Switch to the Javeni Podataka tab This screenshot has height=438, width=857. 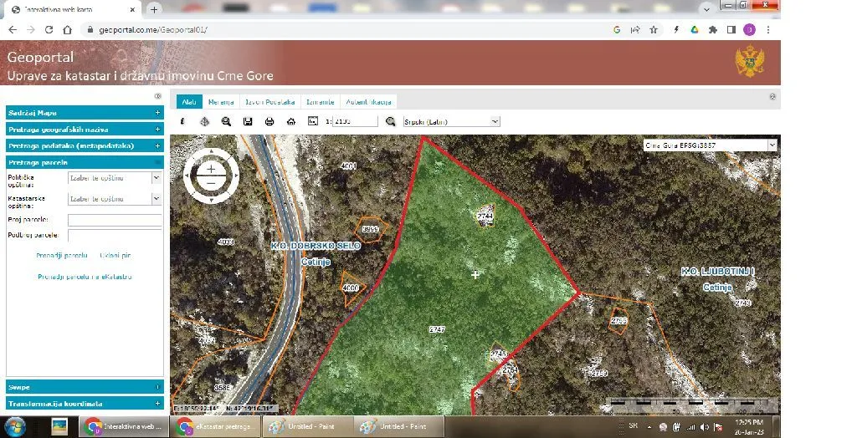pos(270,102)
